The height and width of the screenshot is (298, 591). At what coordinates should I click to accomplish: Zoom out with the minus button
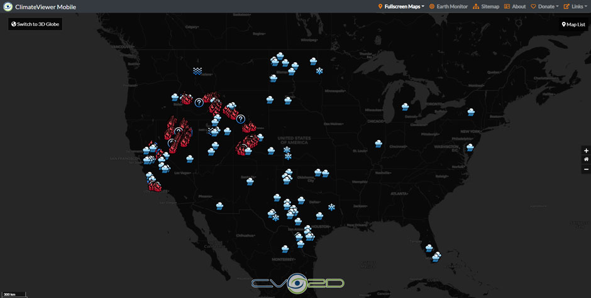pos(586,169)
